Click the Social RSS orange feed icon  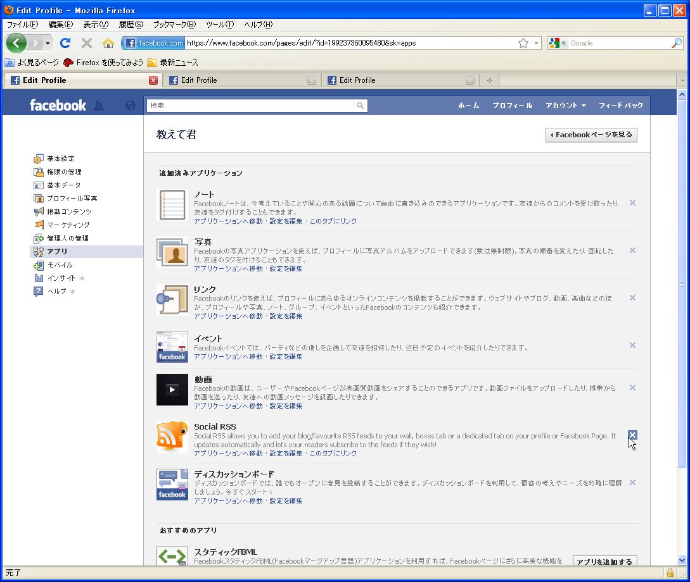point(172,436)
